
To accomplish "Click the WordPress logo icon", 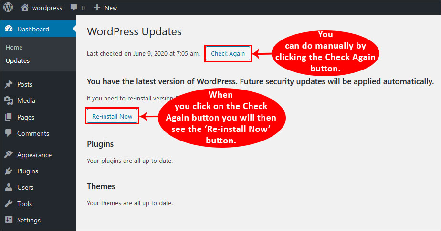I will [9, 8].
